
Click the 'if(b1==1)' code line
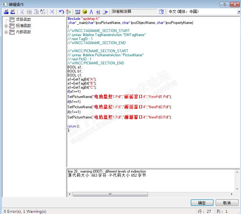click(x=74, y=102)
